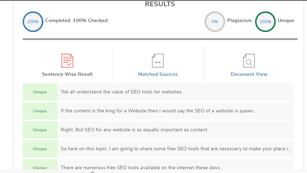This screenshot has width=307, height=173.
Task: Click the green 100% unique circle
Action: click(x=265, y=22)
